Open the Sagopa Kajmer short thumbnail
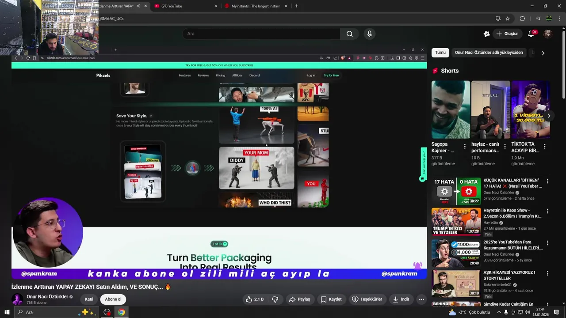The width and height of the screenshot is (566, 318). 451,110
